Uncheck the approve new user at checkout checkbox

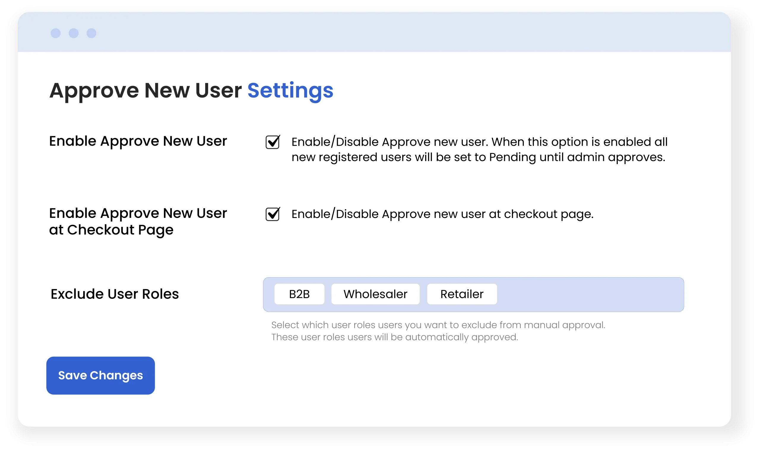pyautogui.click(x=272, y=214)
